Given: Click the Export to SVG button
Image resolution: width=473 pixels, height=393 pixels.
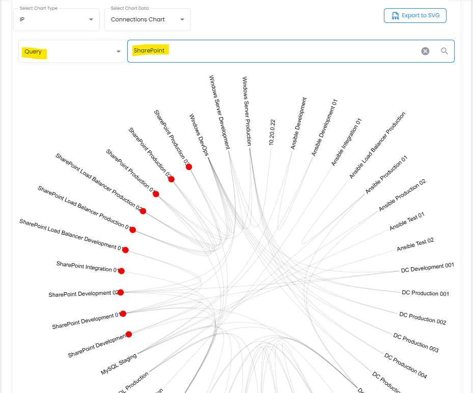Looking at the screenshot, I should pyautogui.click(x=415, y=16).
